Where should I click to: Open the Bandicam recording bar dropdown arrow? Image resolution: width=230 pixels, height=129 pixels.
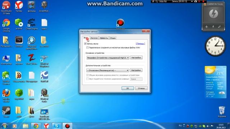click(192, 1)
